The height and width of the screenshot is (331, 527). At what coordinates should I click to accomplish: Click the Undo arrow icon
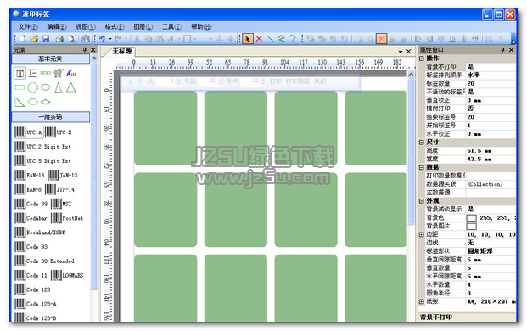click(102, 39)
